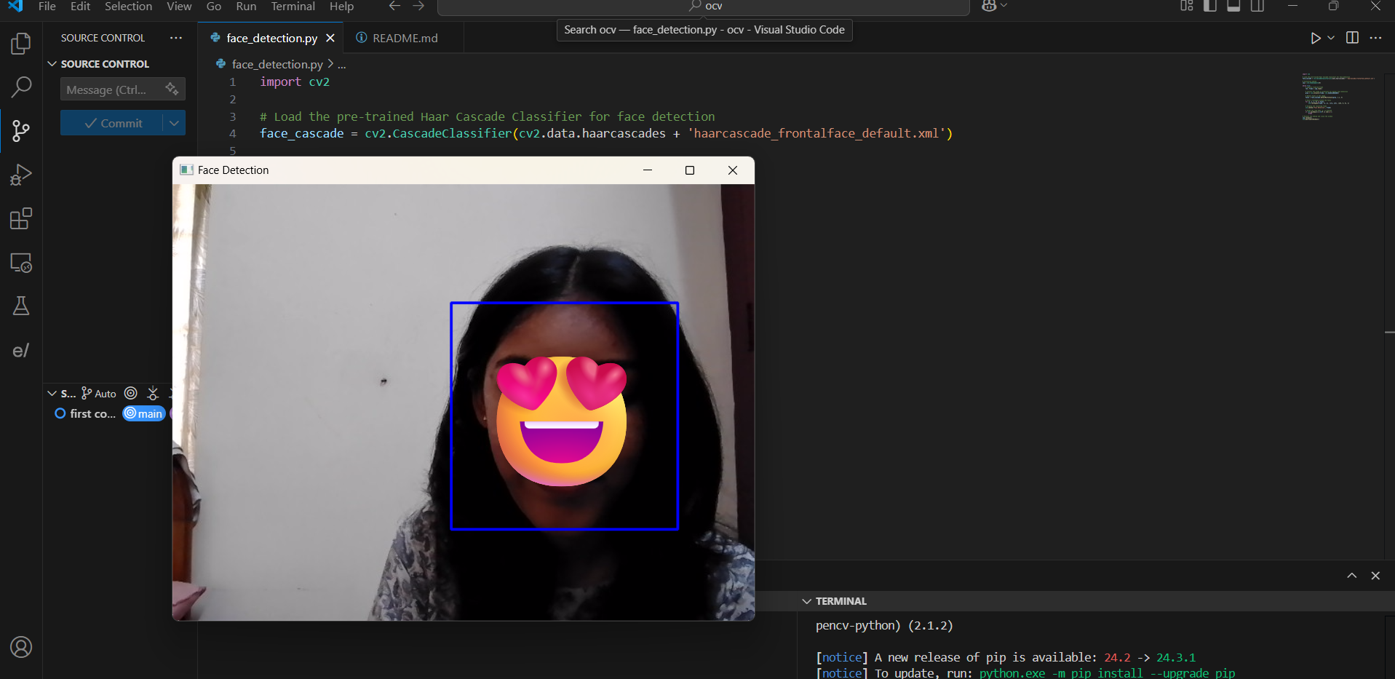
Task: Open editor More Actions ellipsis
Action: tap(1375, 38)
